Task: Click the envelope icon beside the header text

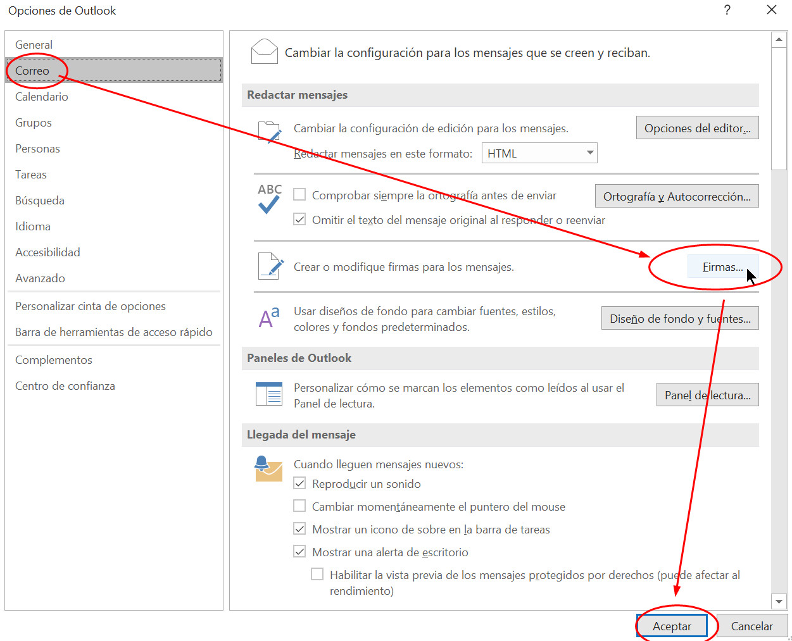Action: (264, 52)
